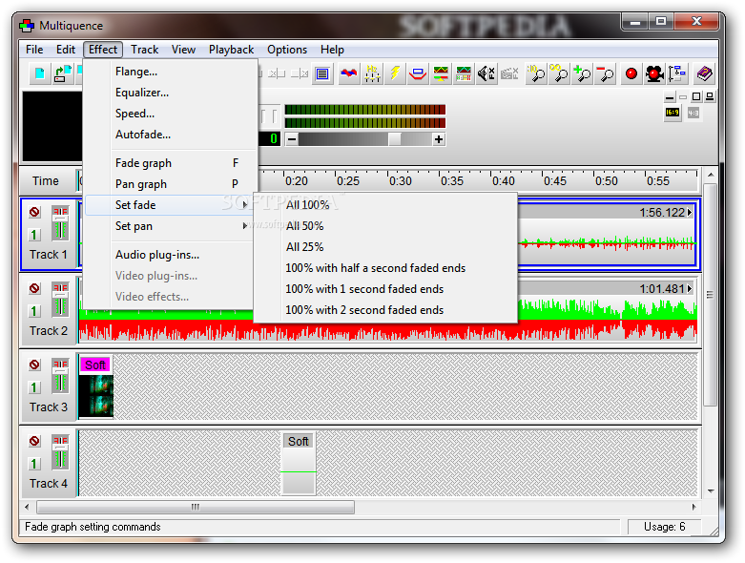The image size is (745, 563).
Task: Click the zoom all infinity magnifier
Action: 559,73
